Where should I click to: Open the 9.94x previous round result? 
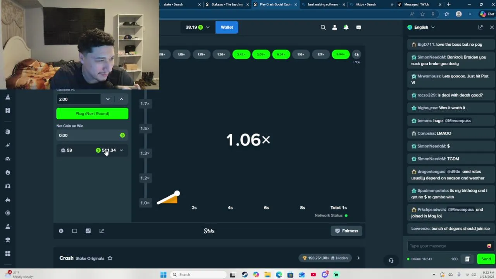[340, 55]
